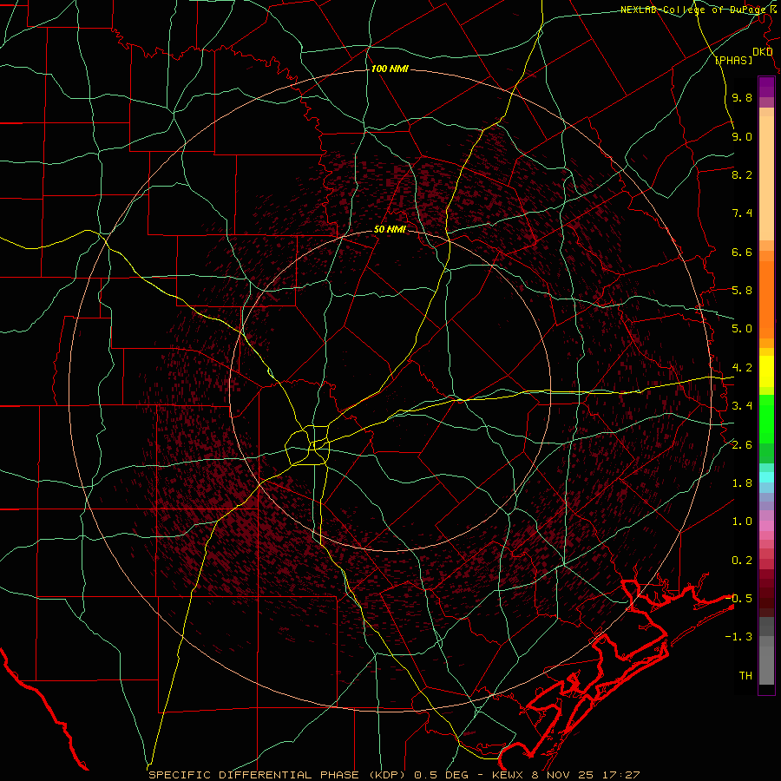Click the 0.5 DEG elevation text
This screenshot has width=781, height=781.
tap(442, 775)
